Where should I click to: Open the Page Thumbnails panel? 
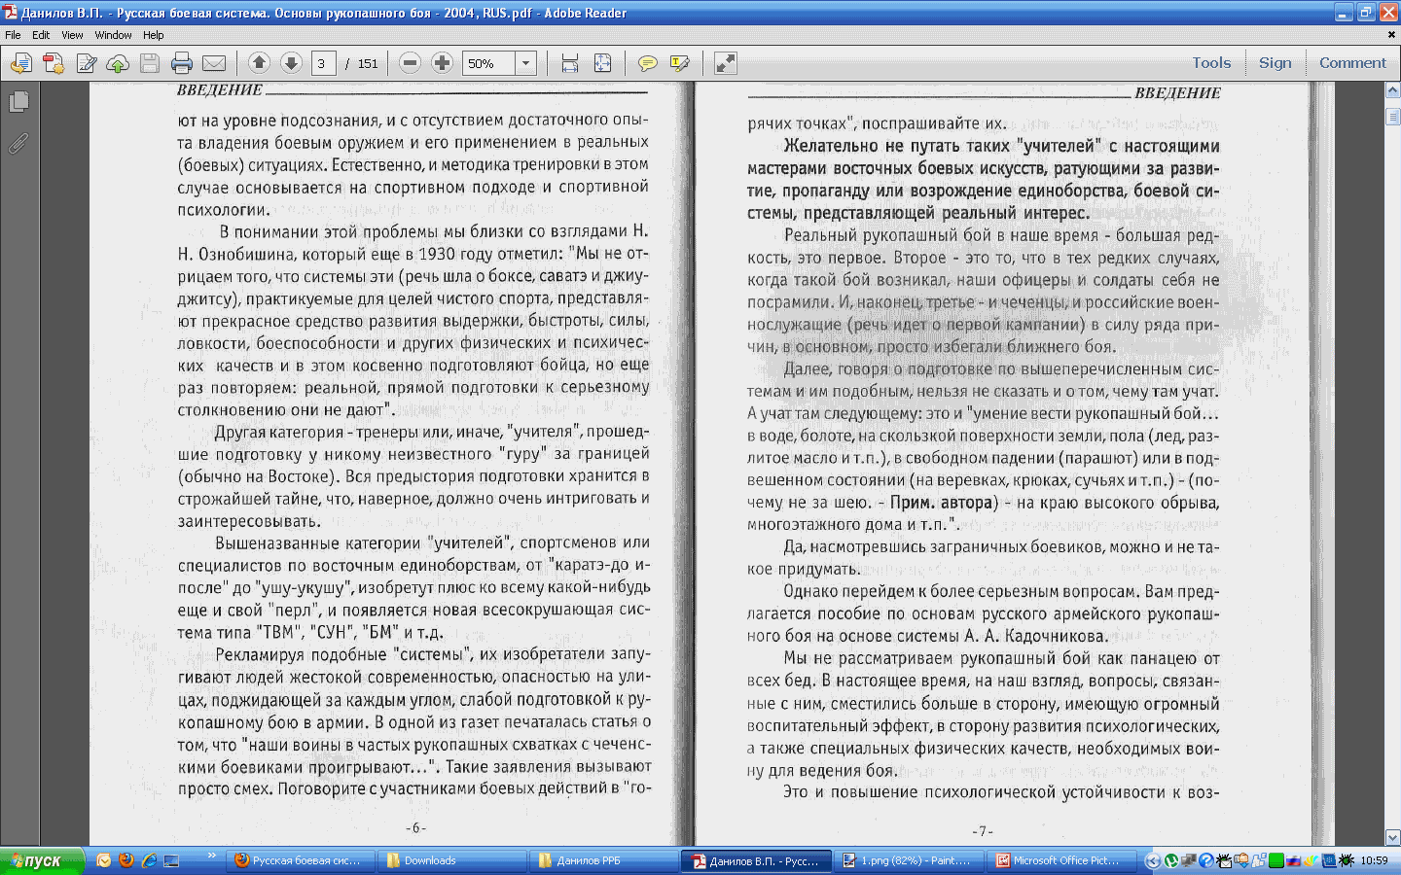click(x=18, y=102)
